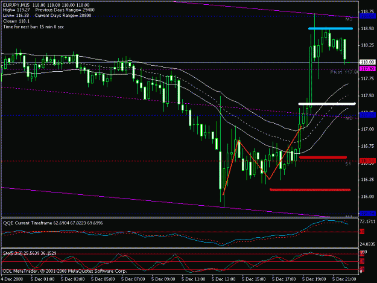Click the 'Pivot 117.90' label
This screenshot has width=377, height=283.
pyautogui.click(x=344, y=72)
